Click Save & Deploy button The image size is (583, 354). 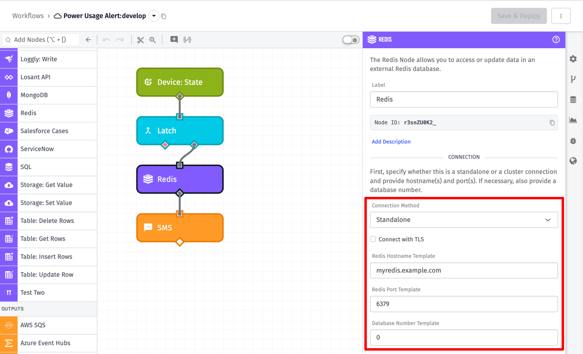point(519,16)
